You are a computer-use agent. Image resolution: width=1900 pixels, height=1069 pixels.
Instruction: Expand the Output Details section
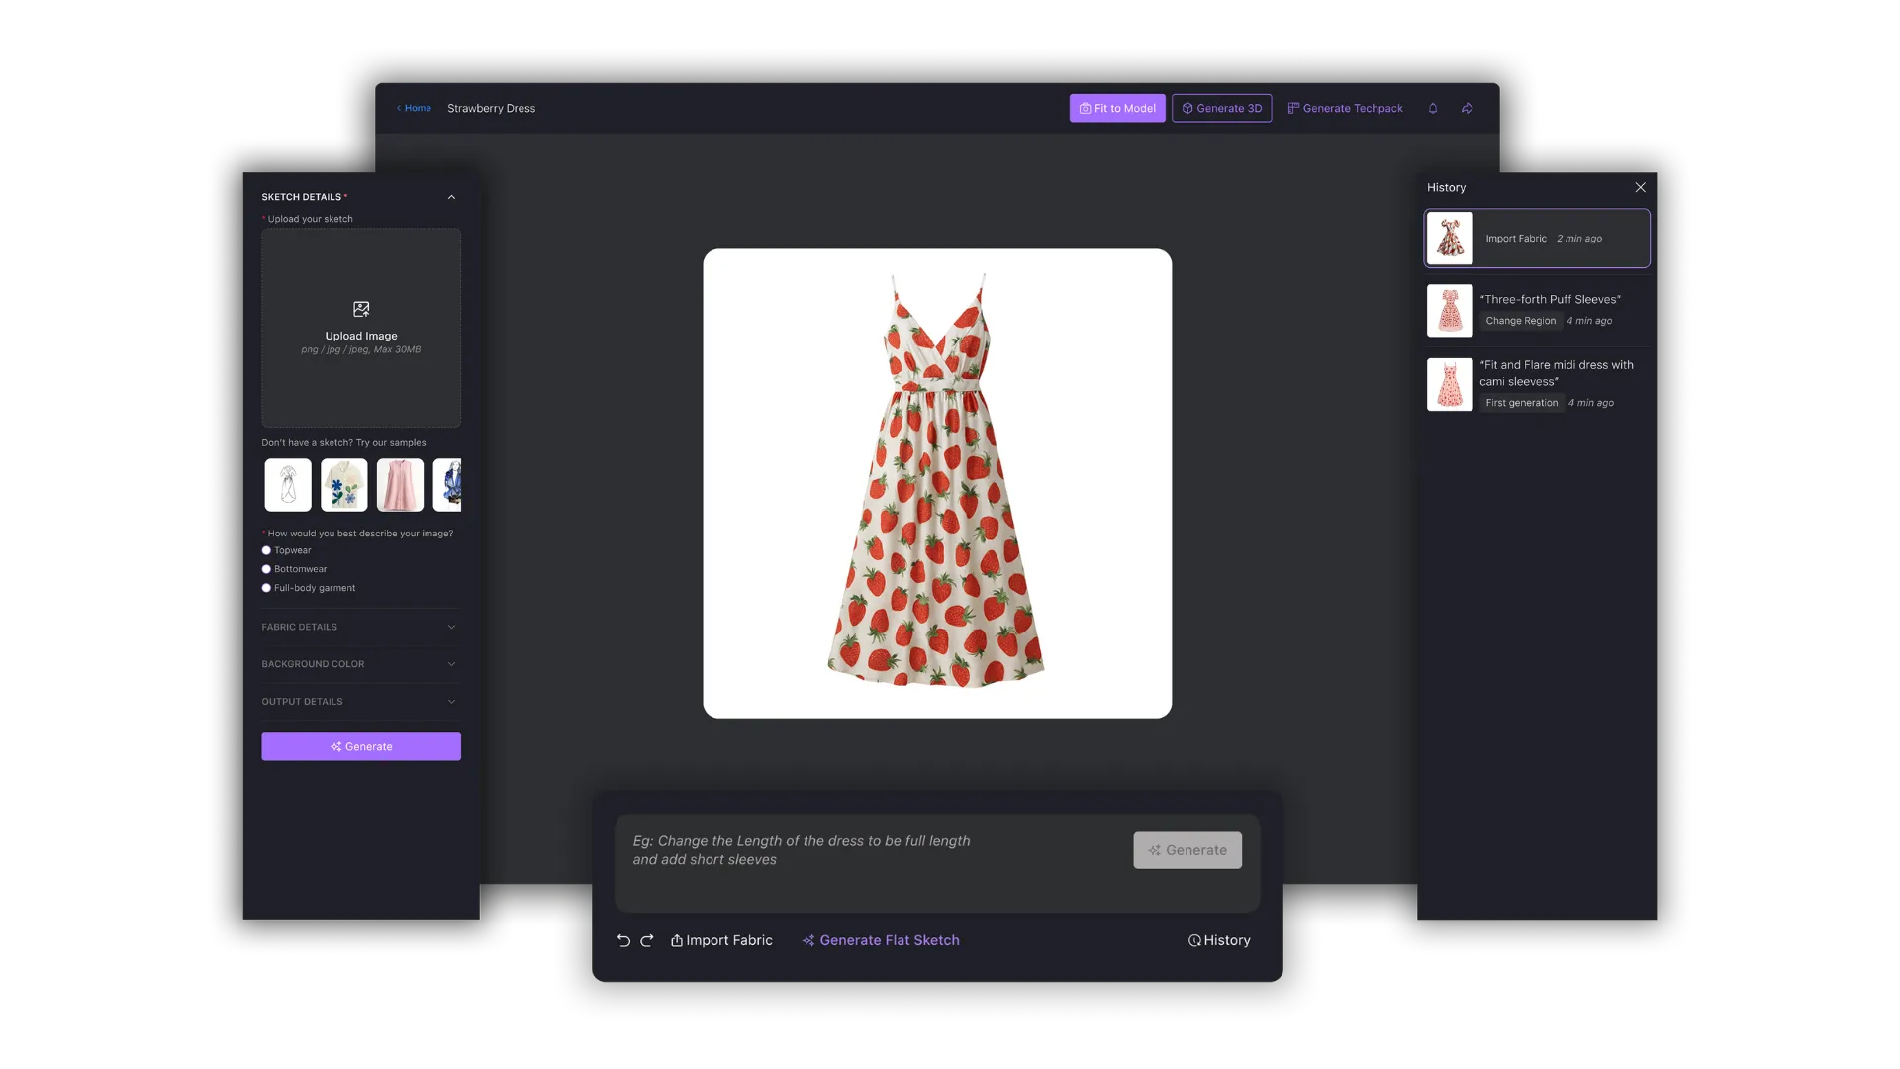[x=359, y=701]
